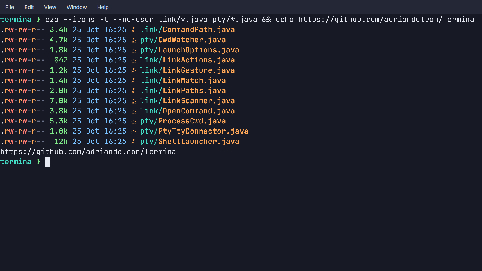Click the pty/PtyTtyConnector.java file path
Viewport: 482px width, 271px height.
pos(194,131)
